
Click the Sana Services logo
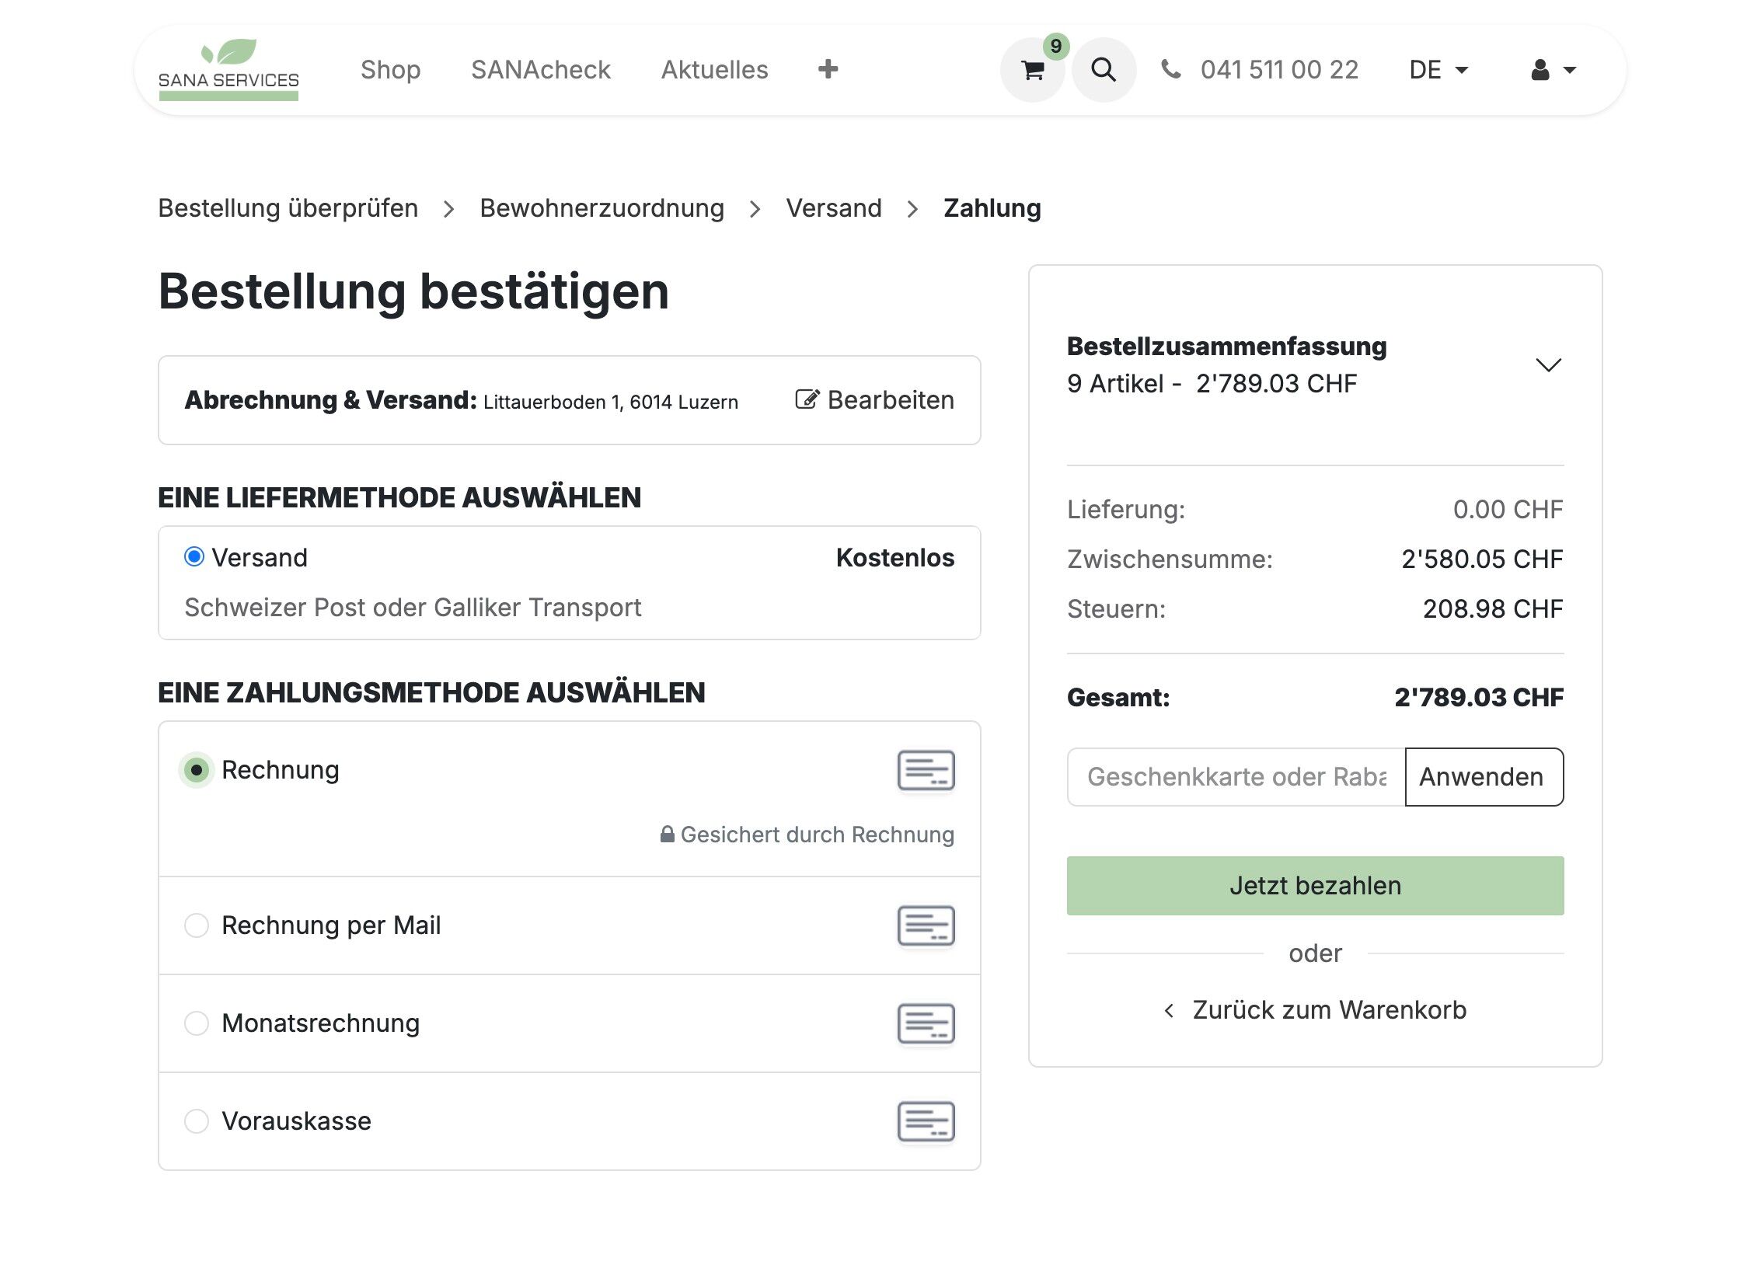(x=228, y=70)
